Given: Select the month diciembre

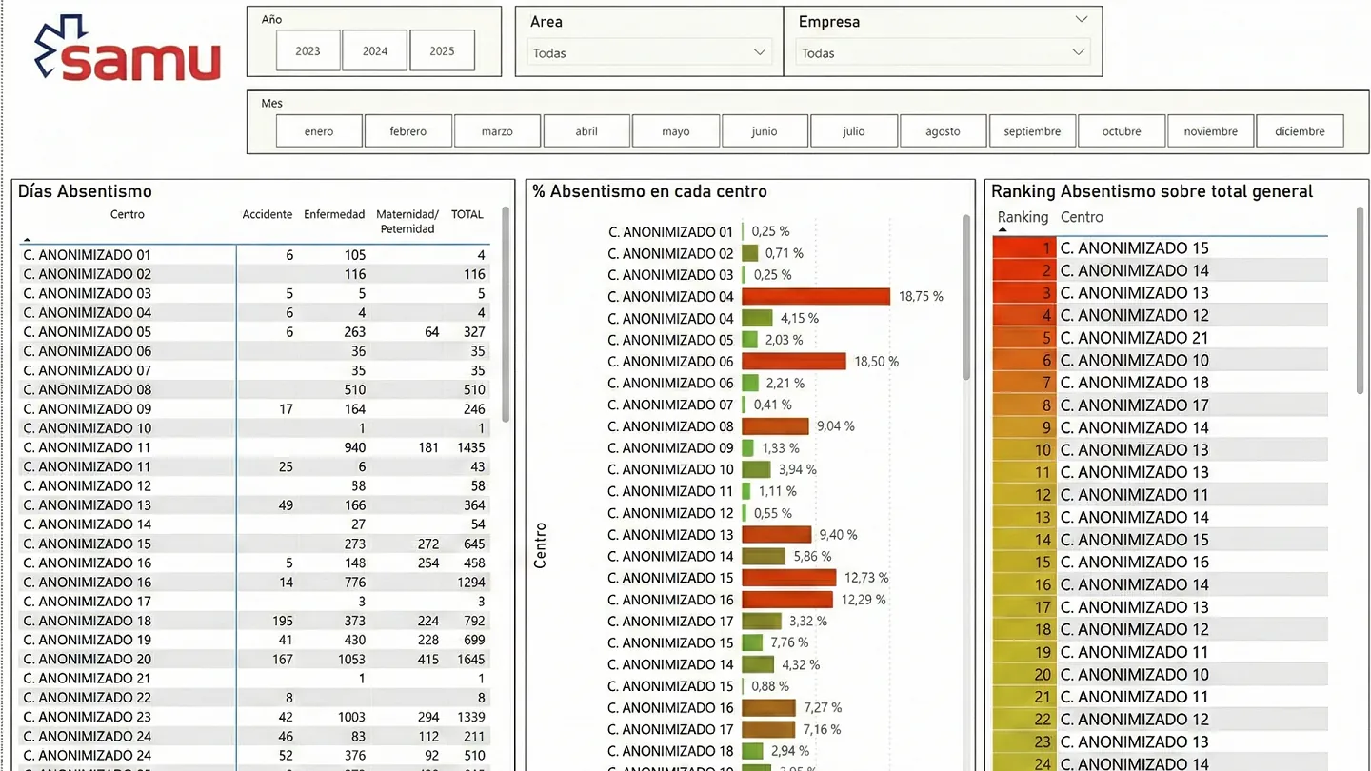Looking at the screenshot, I should coord(1300,131).
